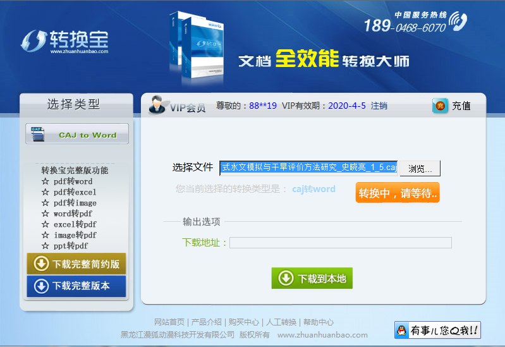The height and width of the screenshot is (347, 505).
Task: Click the phone hotline icon
Action: pyautogui.click(x=458, y=21)
